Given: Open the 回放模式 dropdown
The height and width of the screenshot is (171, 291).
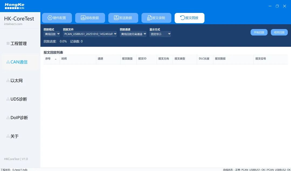Looking at the screenshot, I should click(x=51, y=34).
